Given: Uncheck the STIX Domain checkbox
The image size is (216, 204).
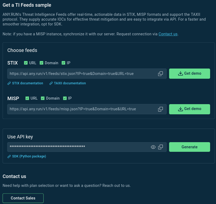Looking at the screenshot, I should (x=42, y=63).
